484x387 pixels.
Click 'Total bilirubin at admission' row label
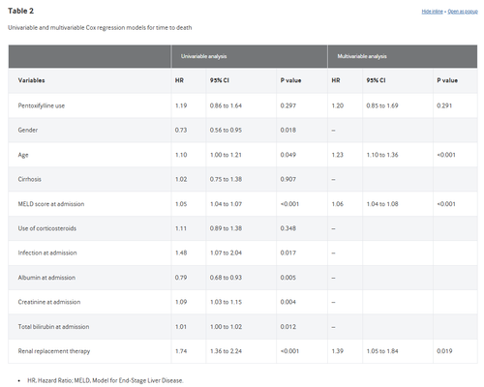pos(53,327)
